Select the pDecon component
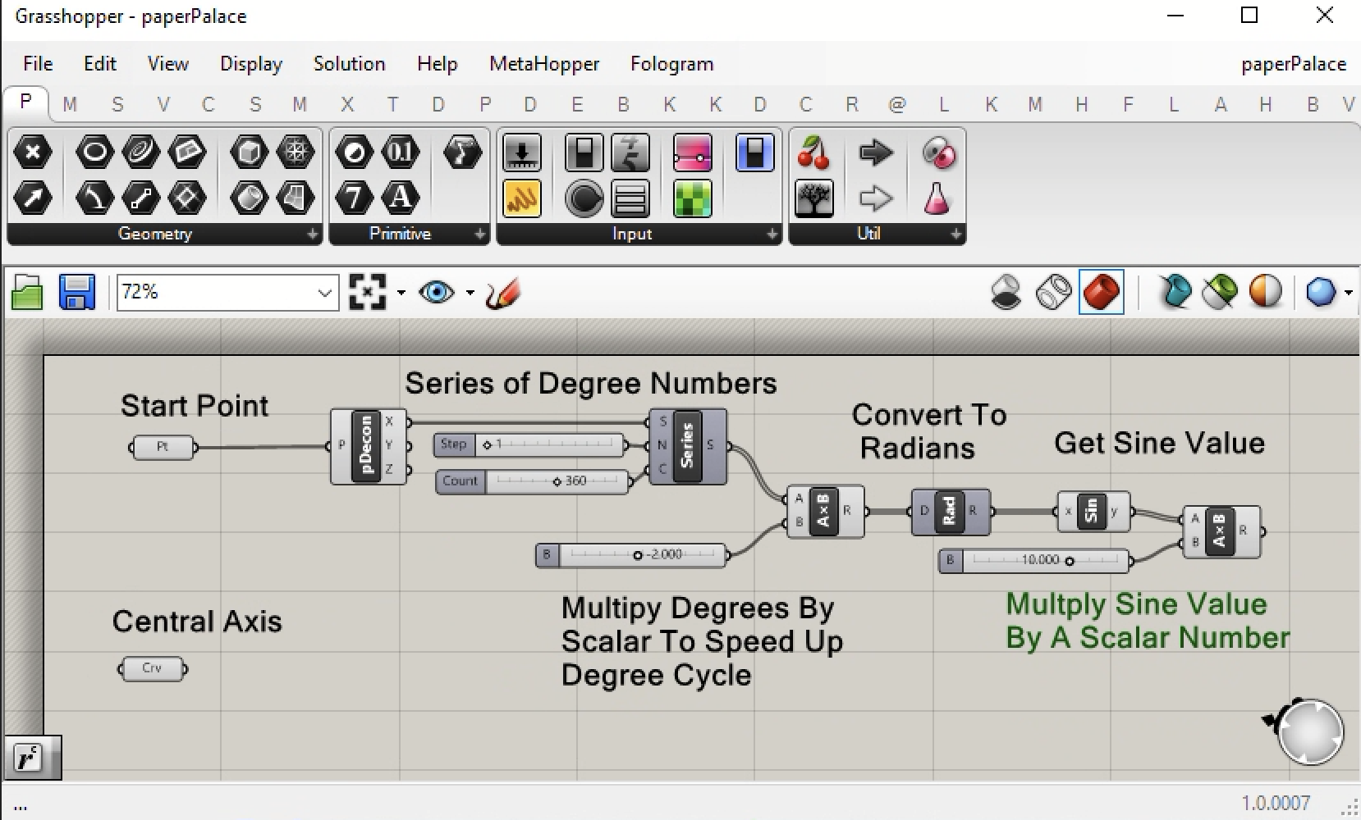The height and width of the screenshot is (820, 1361). pos(368,446)
